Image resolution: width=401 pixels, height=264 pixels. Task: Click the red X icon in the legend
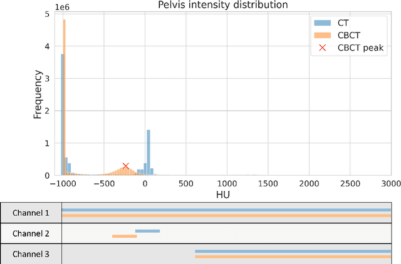tap(320, 48)
